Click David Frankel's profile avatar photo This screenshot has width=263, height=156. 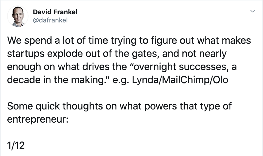pos(18,16)
